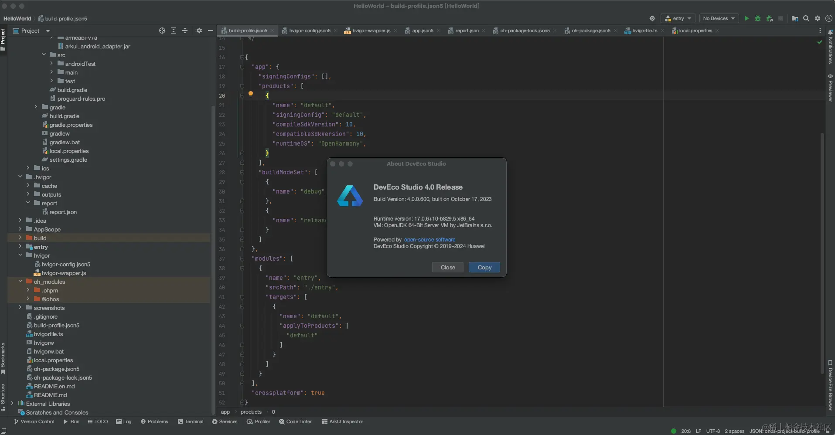Click the account profile icon top right
This screenshot has height=435, width=835.
tap(829, 18)
